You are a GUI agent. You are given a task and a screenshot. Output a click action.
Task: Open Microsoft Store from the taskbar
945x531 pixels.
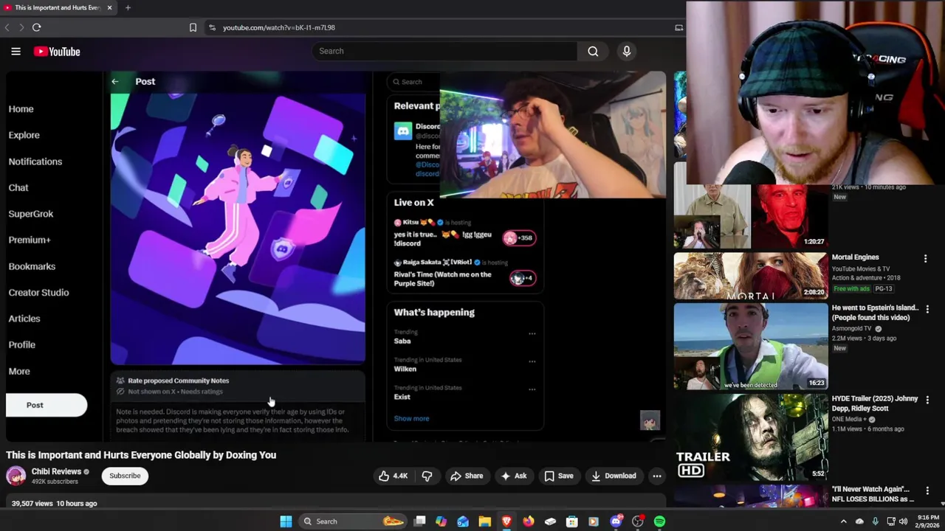point(571,521)
